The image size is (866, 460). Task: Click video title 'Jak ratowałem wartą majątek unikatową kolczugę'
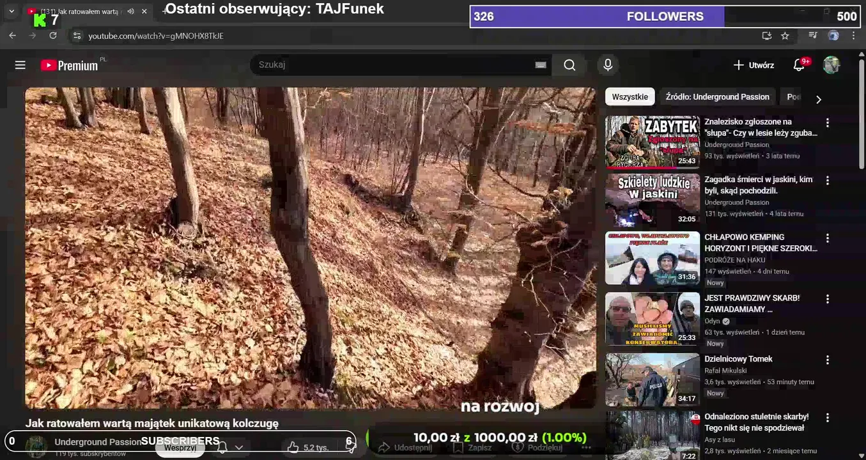click(152, 423)
